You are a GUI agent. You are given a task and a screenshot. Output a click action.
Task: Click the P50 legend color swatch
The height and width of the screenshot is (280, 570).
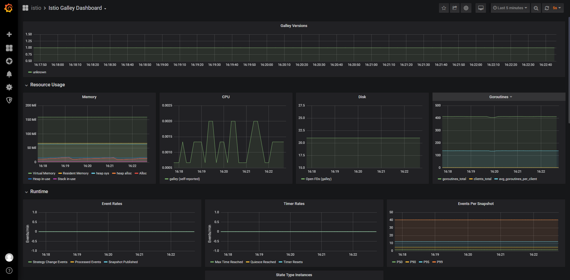point(394,262)
